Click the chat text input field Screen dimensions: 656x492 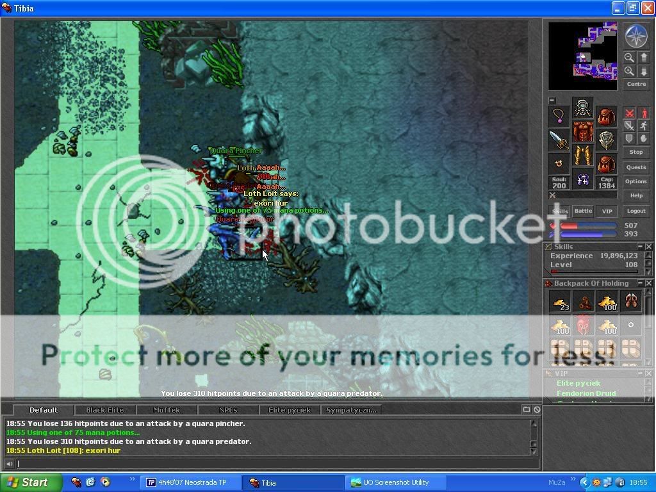click(277, 464)
